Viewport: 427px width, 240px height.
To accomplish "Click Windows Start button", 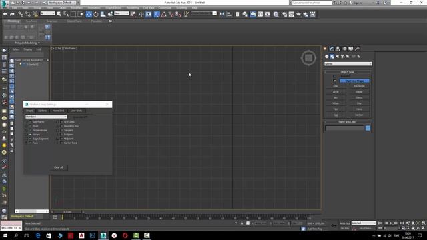I will pyautogui.click(x=5, y=235).
